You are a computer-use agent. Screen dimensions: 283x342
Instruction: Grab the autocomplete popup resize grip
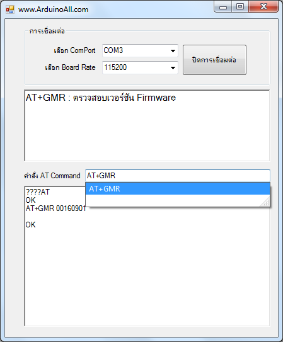tap(266, 202)
